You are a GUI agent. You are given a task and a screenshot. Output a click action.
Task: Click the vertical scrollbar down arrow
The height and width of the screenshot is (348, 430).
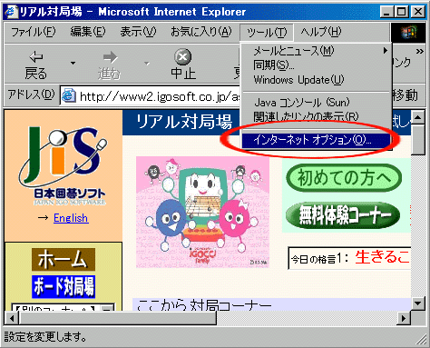tap(418, 303)
